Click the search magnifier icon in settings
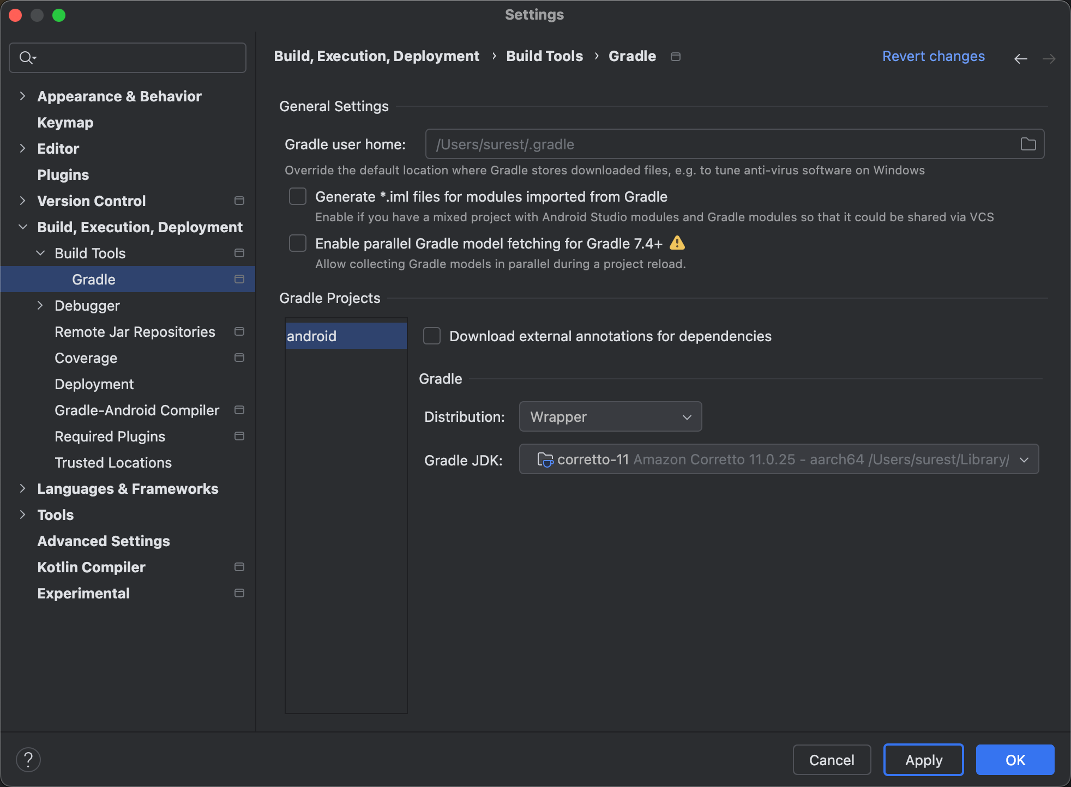Image resolution: width=1071 pixels, height=787 pixels. coord(27,57)
